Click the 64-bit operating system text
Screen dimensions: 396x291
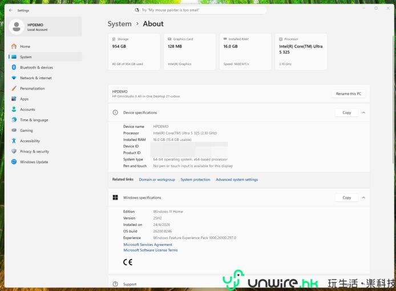point(190,159)
